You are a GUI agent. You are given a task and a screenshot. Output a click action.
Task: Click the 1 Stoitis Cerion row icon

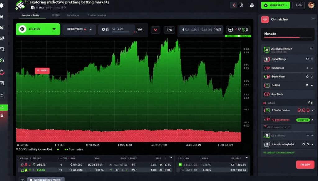[x=267, y=110]
